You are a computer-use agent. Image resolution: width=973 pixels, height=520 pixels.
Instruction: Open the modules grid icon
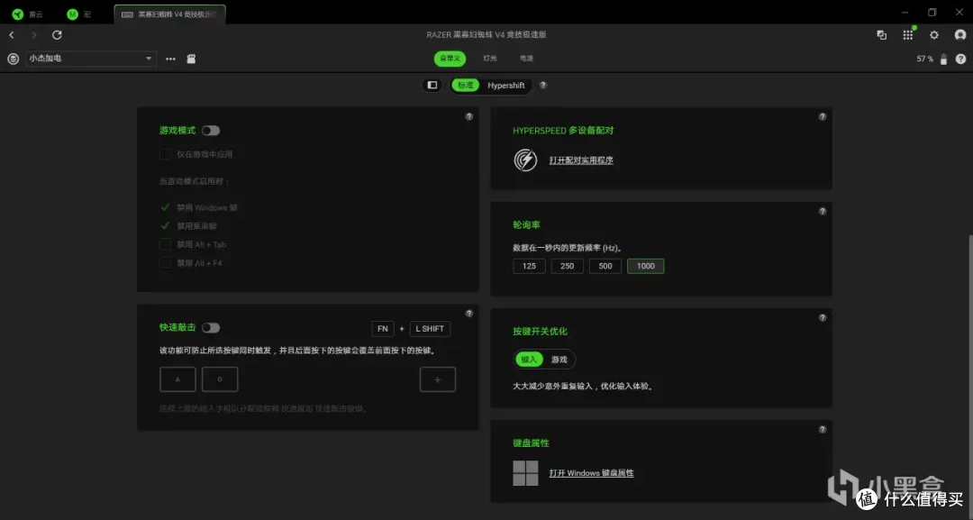[x=908, y=35]
